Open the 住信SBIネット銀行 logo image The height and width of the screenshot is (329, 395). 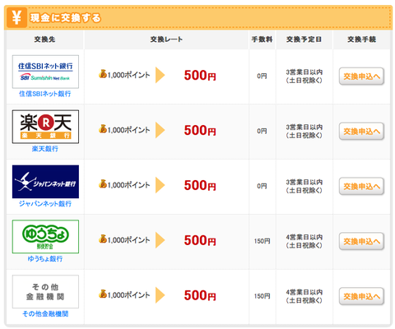coord(45,72)
